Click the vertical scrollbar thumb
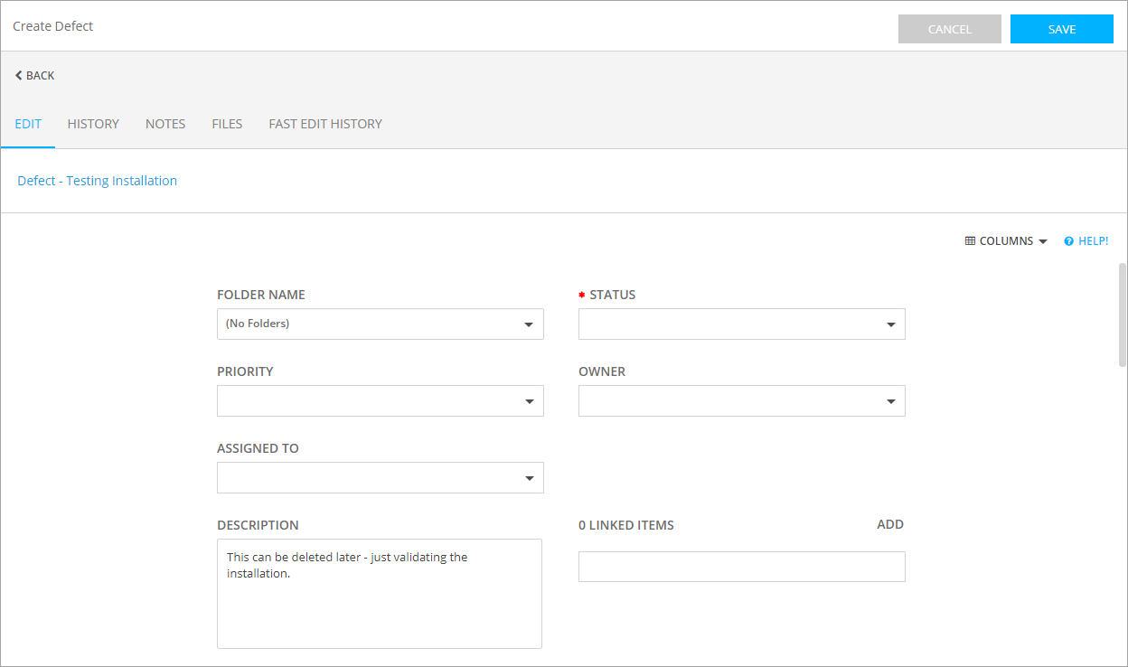Viewport: 1128px width, 667px height. (1123, 315)
